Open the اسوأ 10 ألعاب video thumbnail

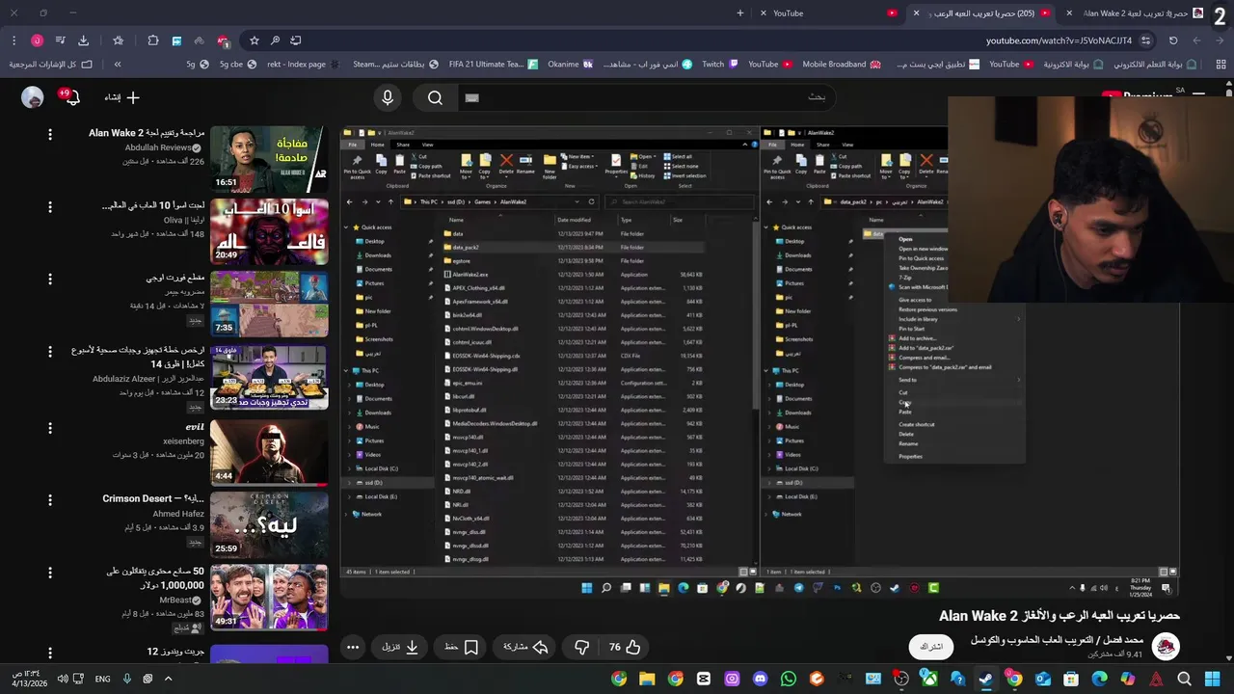coord(269,231)
